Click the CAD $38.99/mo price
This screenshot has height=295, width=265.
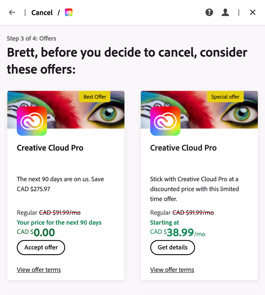point(177,232)
